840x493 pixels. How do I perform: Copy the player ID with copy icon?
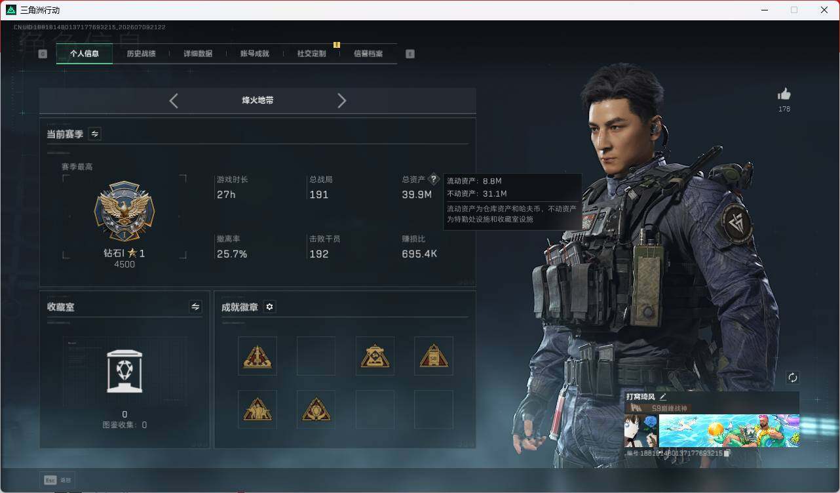[x=727, y=453]
